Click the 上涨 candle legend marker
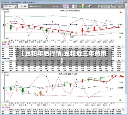 pyautogui.click(x=74, y=5)
